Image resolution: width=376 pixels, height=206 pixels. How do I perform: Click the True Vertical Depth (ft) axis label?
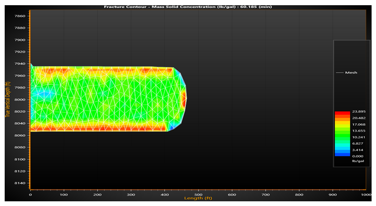(8, 99)
